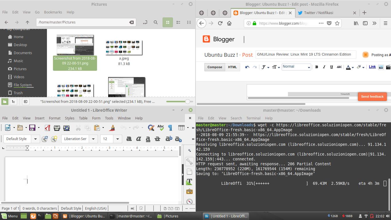Image resolution: width=391 pixels, height=220 pixels.
Task: Export document as PDF in LibreOffice Writer
Action: point(47,128)
